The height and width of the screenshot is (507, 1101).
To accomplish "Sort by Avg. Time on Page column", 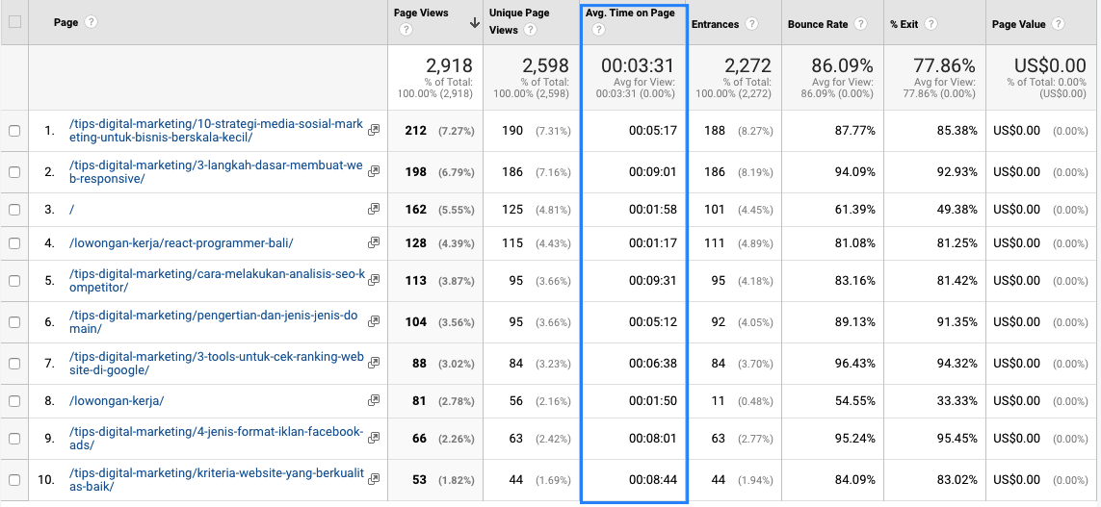I will 630,13.
